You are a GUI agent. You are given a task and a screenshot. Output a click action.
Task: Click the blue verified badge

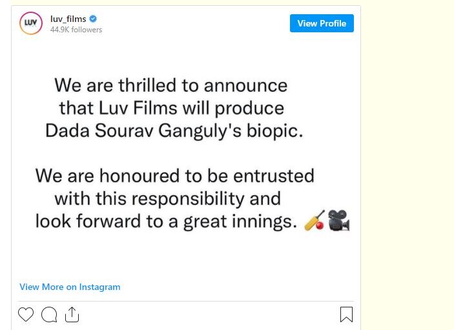93,19
